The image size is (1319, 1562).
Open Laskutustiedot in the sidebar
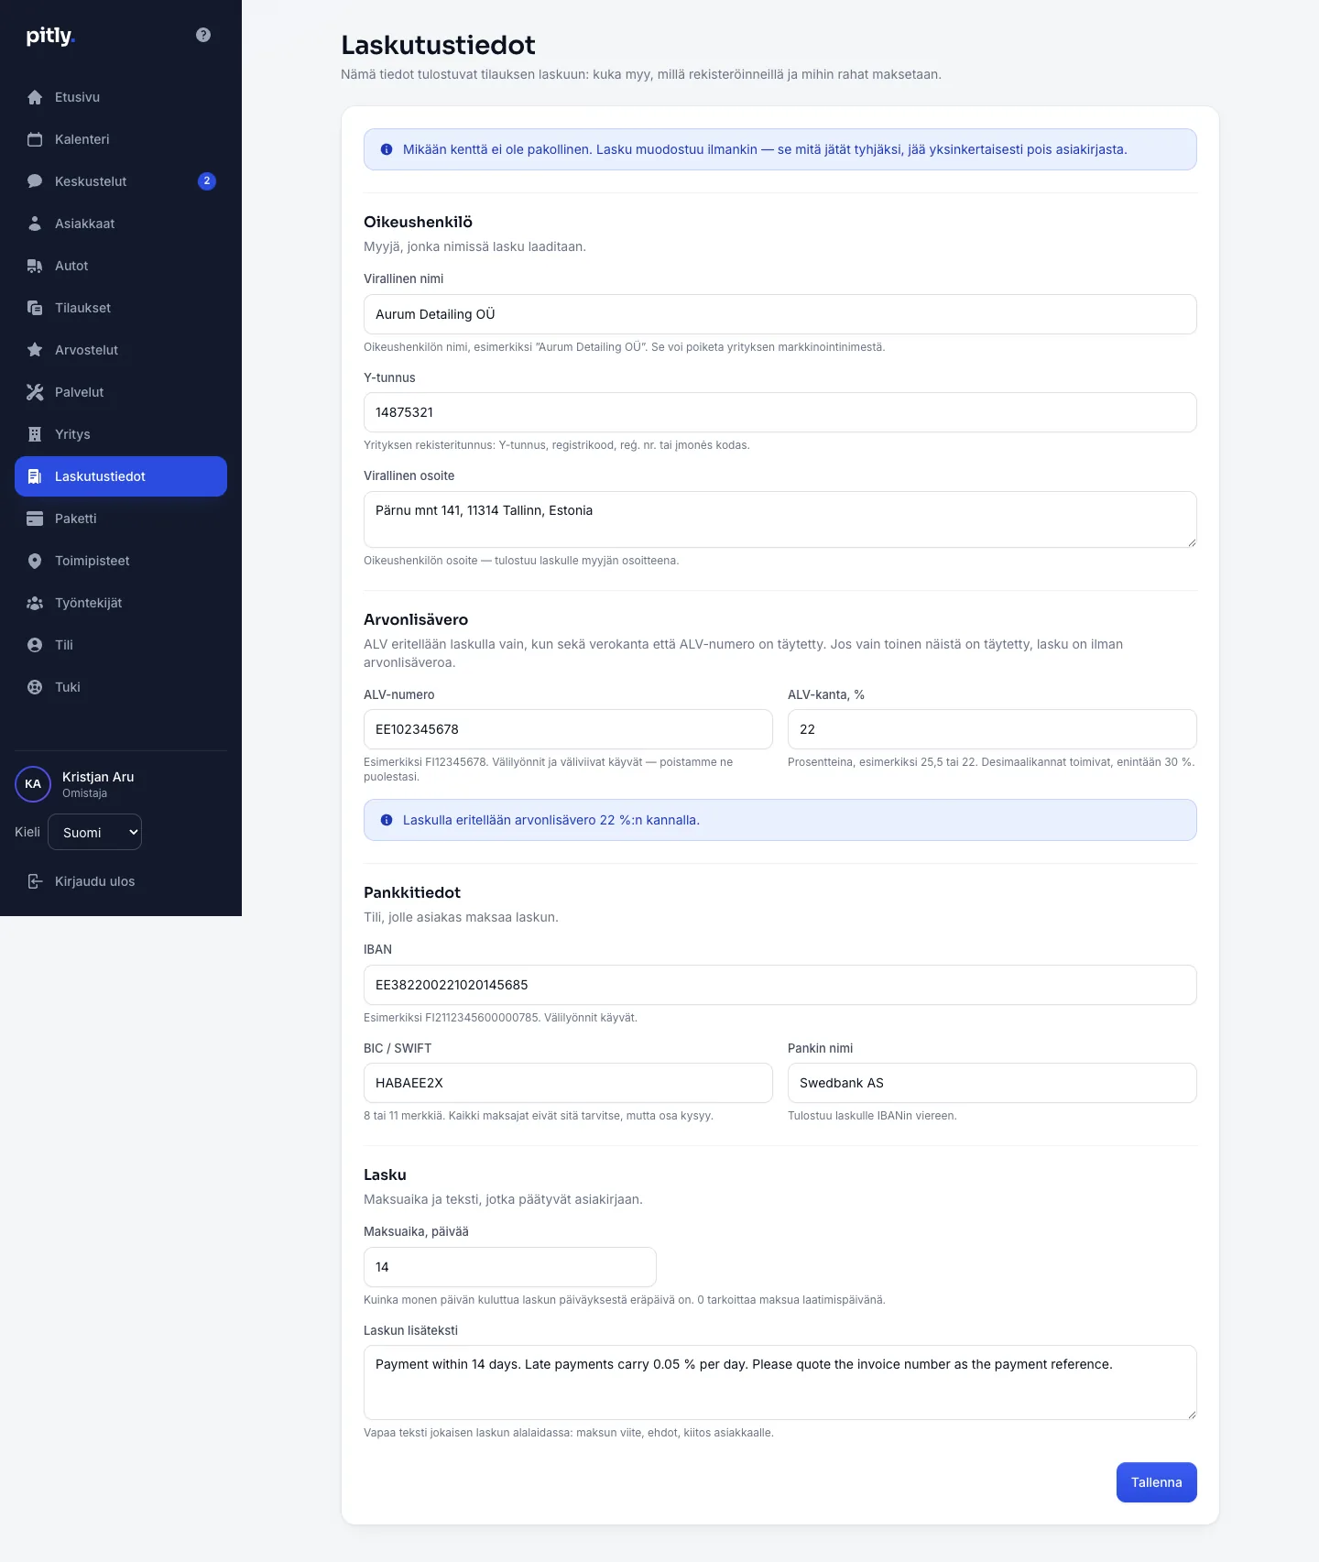pyautogui.click(x=121, y=476)
